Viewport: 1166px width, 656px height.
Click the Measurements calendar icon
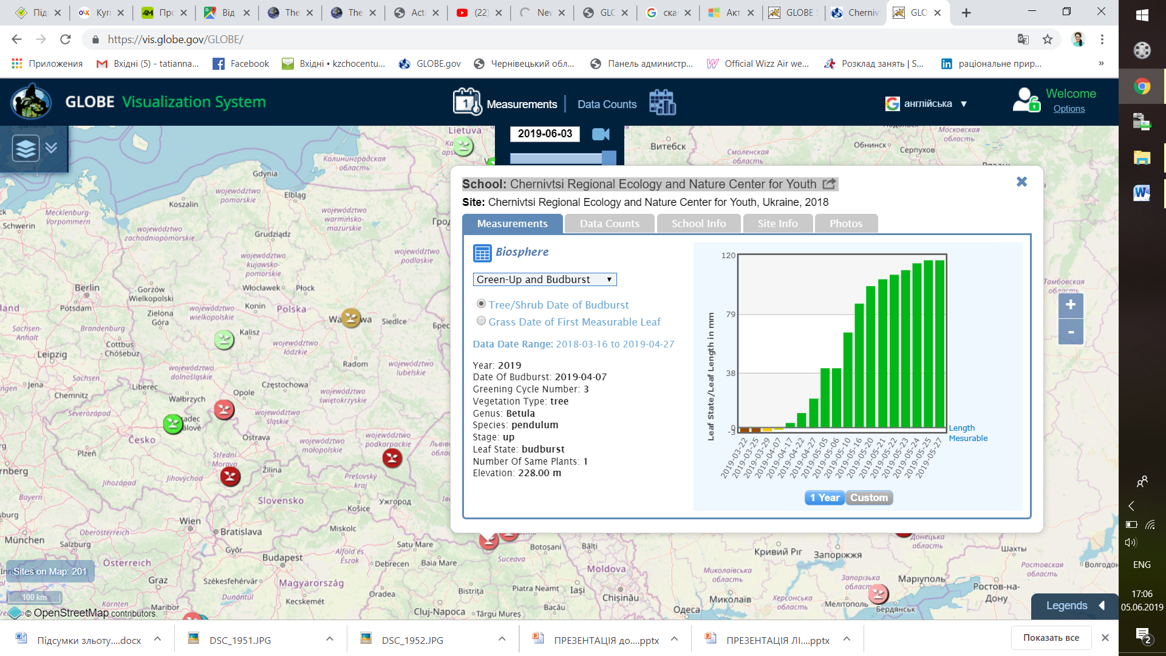(466, 102)
